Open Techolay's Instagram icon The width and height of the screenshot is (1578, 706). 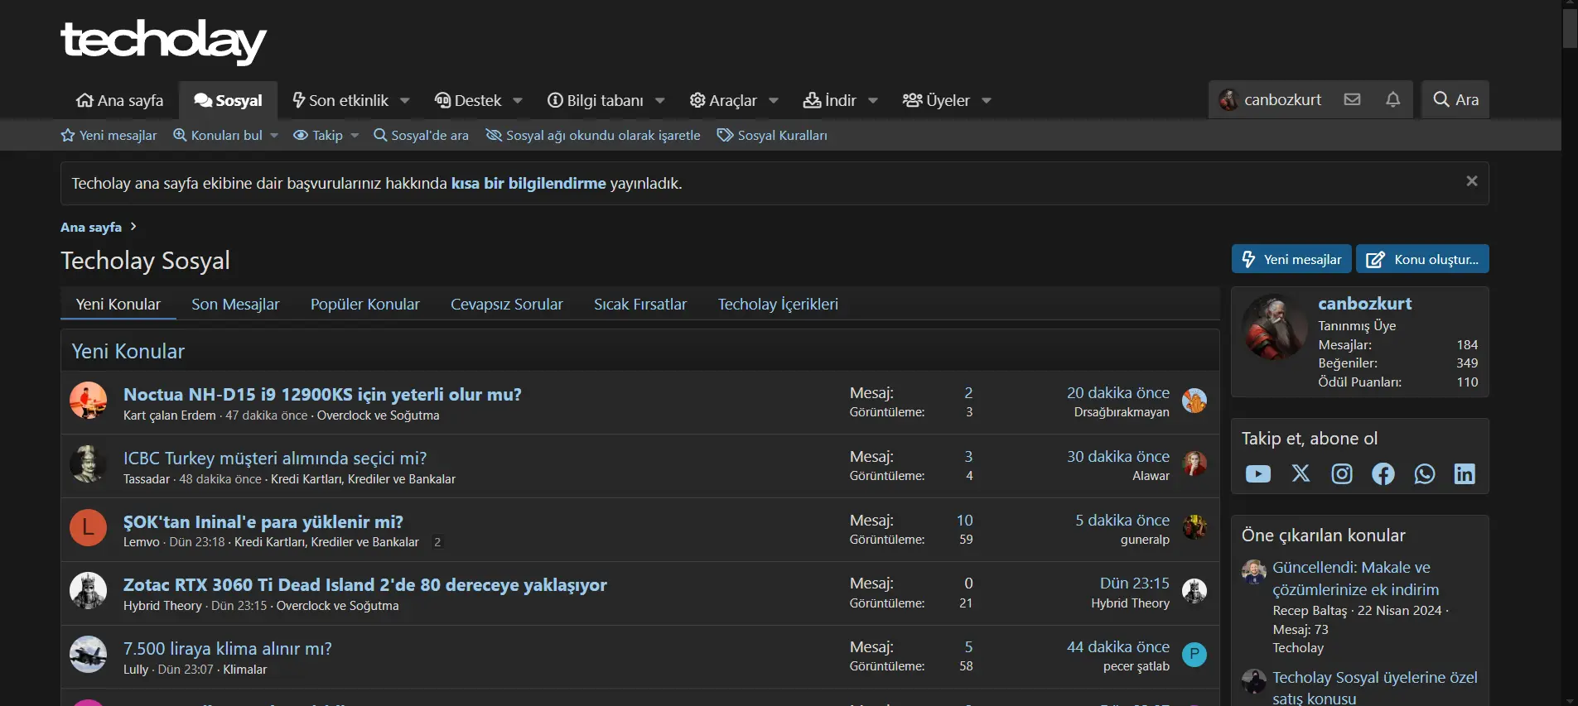(x=1342, y=473)
